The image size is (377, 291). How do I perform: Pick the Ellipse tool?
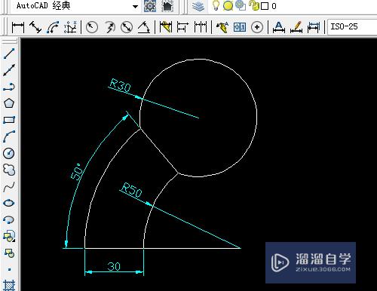click(9, 203)
